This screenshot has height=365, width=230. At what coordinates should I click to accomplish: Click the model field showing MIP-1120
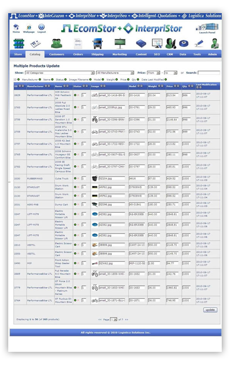pos(137,263)
